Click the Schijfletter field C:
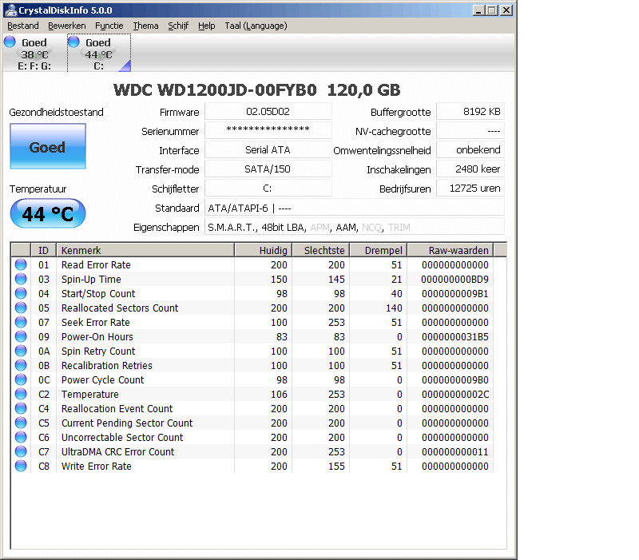 [268, 189]
